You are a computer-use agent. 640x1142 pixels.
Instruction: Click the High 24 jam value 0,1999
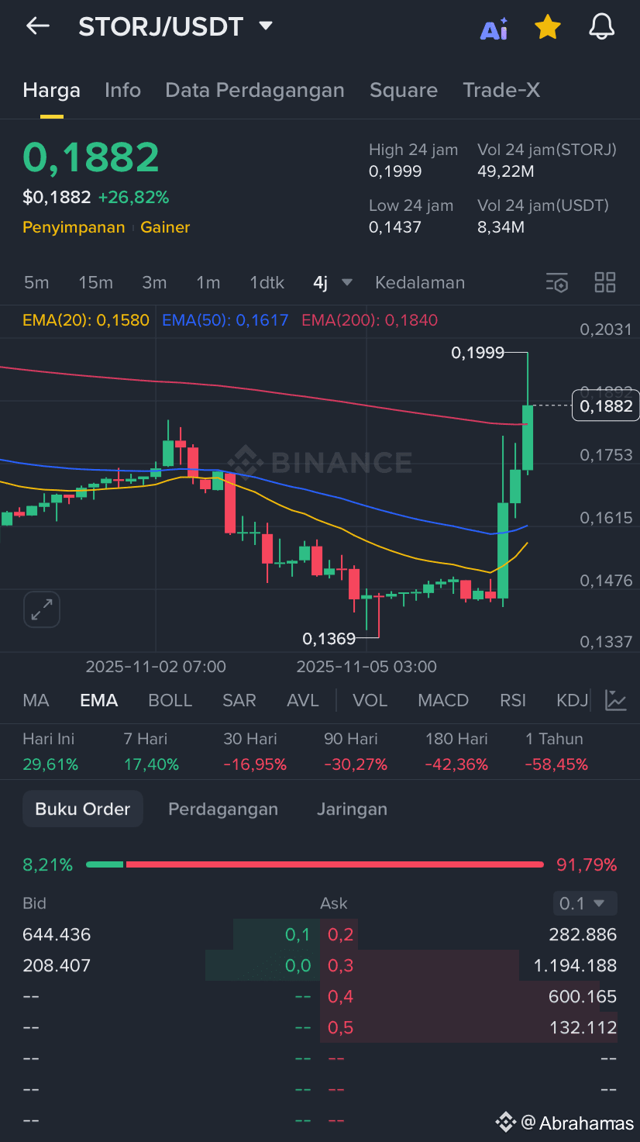(395, 171)
